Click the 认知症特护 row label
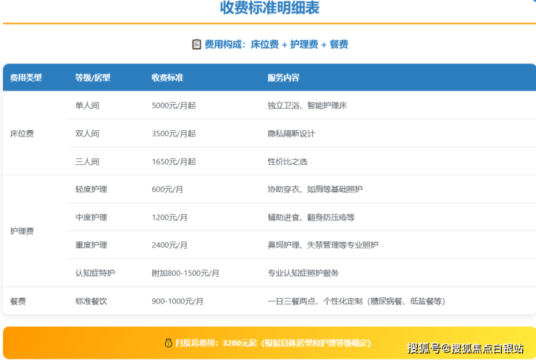Viewport: 536px width, 360px height. point(95,273)
